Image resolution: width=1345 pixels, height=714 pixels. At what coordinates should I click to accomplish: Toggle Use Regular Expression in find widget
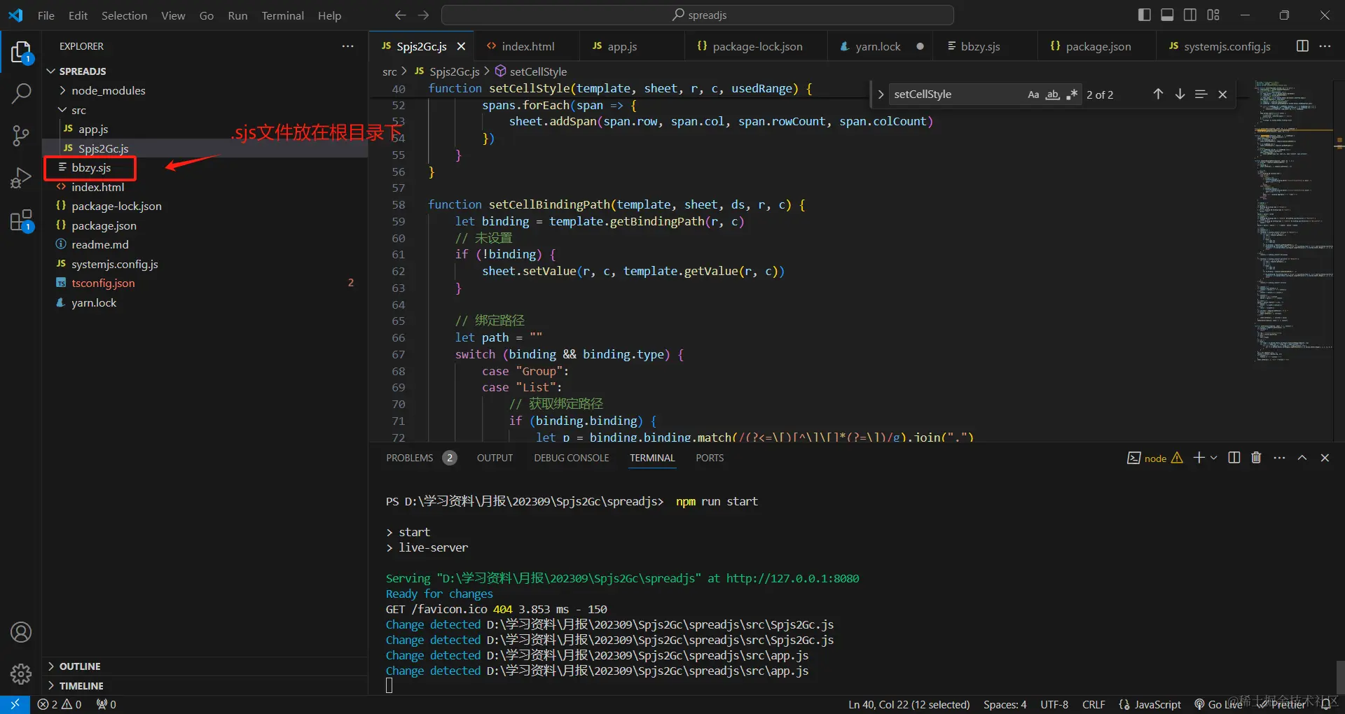1072,94
